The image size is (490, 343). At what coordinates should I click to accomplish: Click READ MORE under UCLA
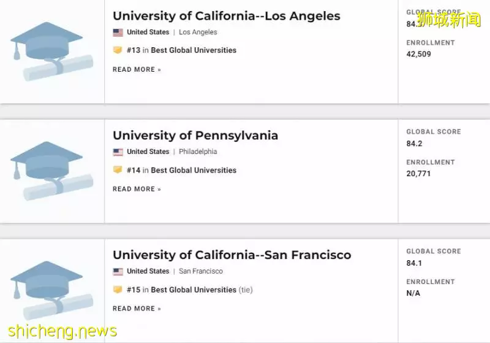[x=137, y=69]
